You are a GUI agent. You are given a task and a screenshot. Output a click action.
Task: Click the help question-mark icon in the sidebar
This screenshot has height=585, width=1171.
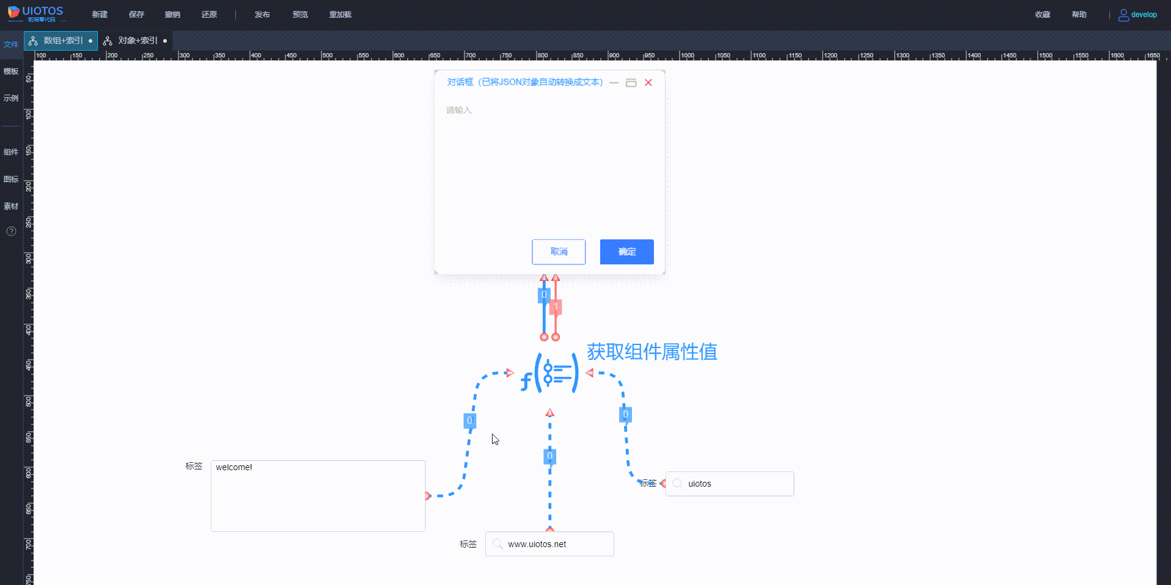(10, 231)
